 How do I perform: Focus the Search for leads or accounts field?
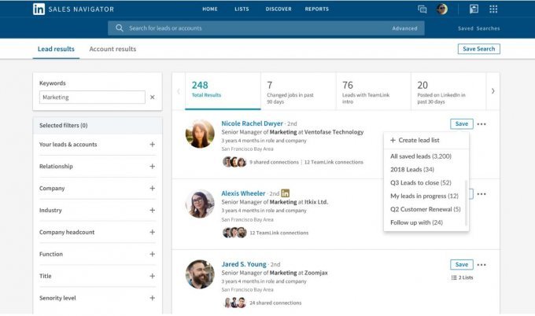tap(266, 28)
